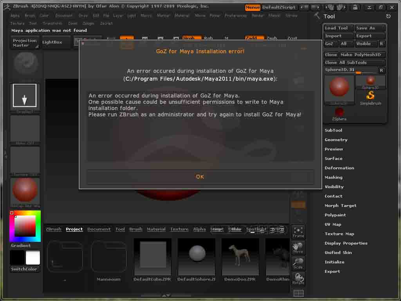401x301 pixels.
Task: Click the Make PolyMesh3D button
Action: pos(362,55)
